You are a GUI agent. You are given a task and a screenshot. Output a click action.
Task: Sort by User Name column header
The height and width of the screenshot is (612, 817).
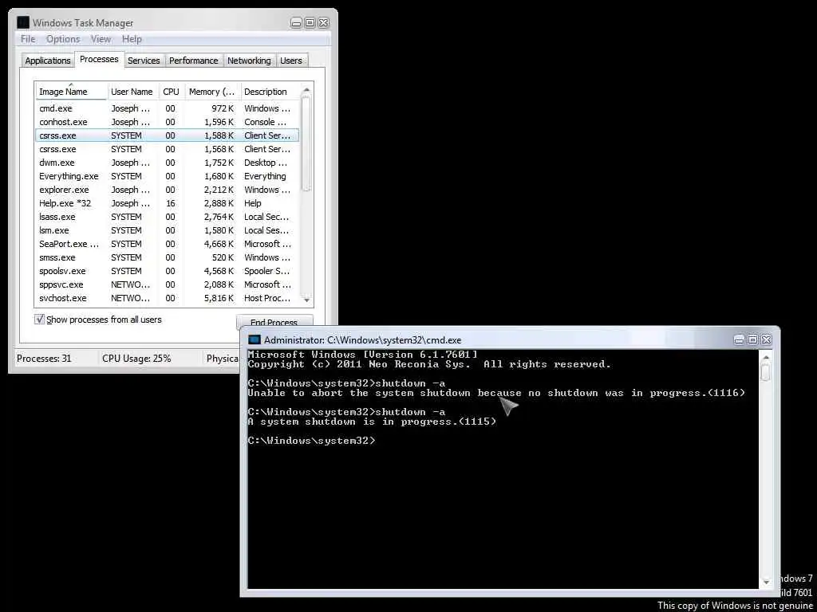[132, 91]
